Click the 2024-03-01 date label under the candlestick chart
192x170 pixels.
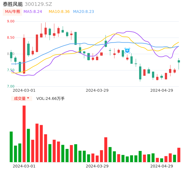point(24,90)
